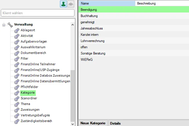The height and width of the screenshot is (126, 189).
Task: Select the single user (green person) icon
Action: tap(63, 4)
